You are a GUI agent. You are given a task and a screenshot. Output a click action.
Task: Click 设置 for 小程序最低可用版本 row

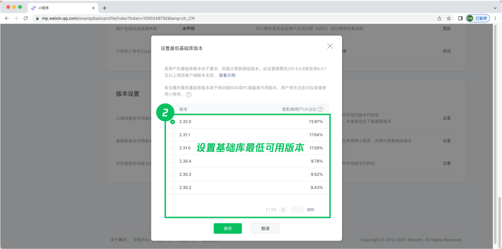coord(447,118)
